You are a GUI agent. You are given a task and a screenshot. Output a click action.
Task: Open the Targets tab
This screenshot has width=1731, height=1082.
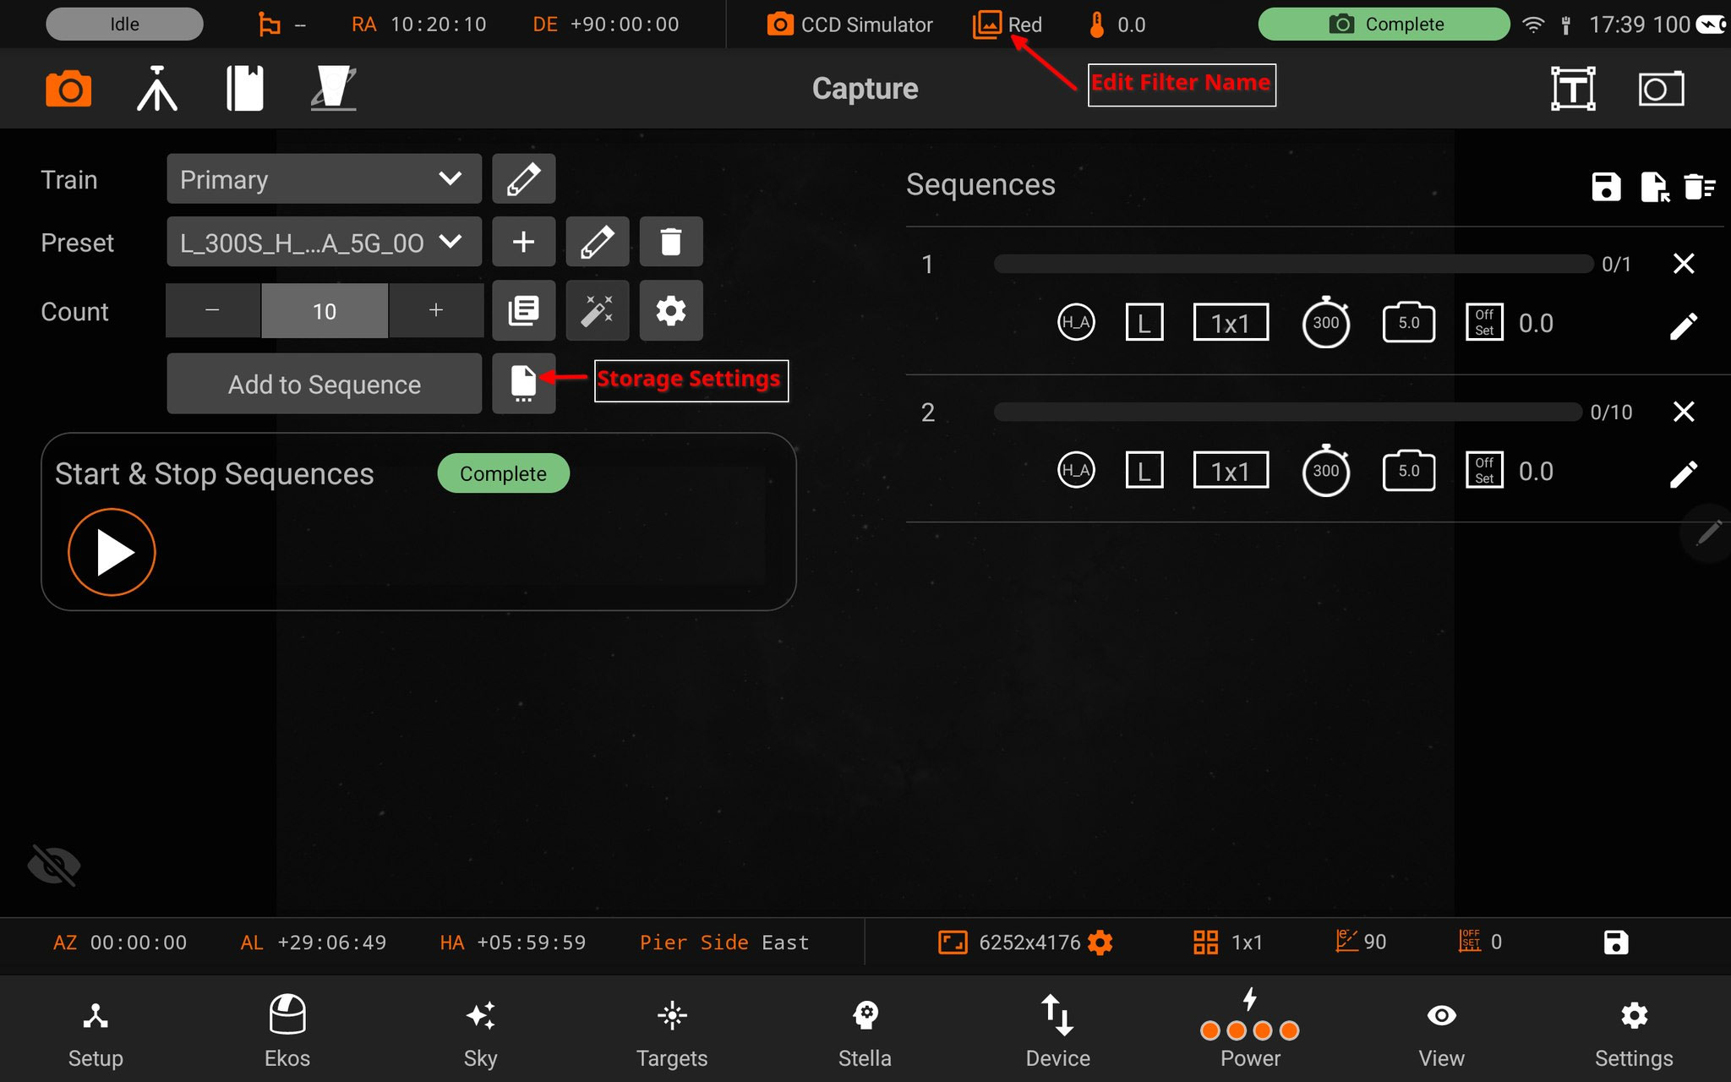672,1031
